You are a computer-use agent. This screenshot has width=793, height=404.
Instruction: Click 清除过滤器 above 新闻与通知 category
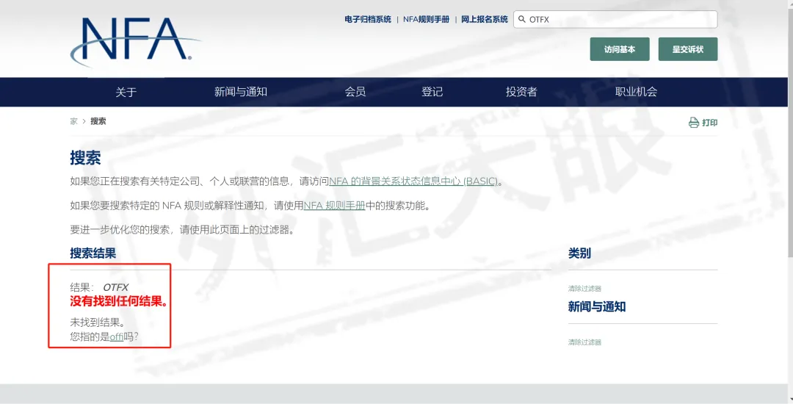coord(584,289)
